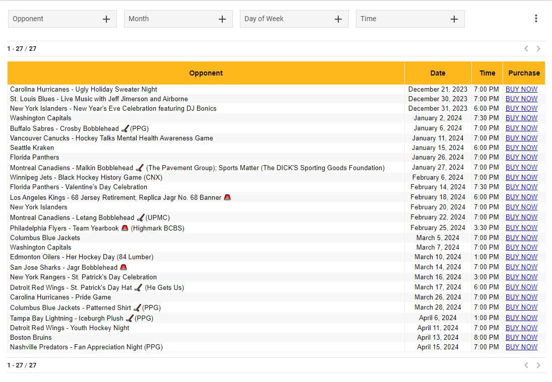Viewport: 552px width, 382px height.
Task: Click the plus icon on Opponent filter
Action: (x=106, y=19)
